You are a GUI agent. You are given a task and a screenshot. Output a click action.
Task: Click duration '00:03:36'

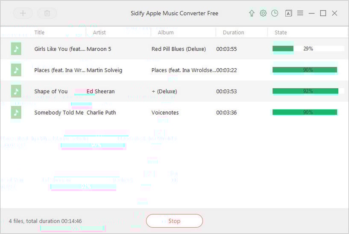[x=226, y=113]
